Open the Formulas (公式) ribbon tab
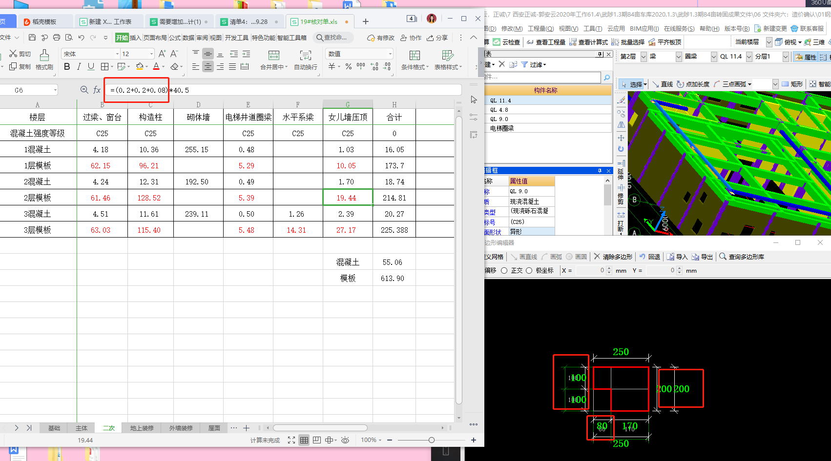This screenshot has height=461, width=831. click(175, 38)
